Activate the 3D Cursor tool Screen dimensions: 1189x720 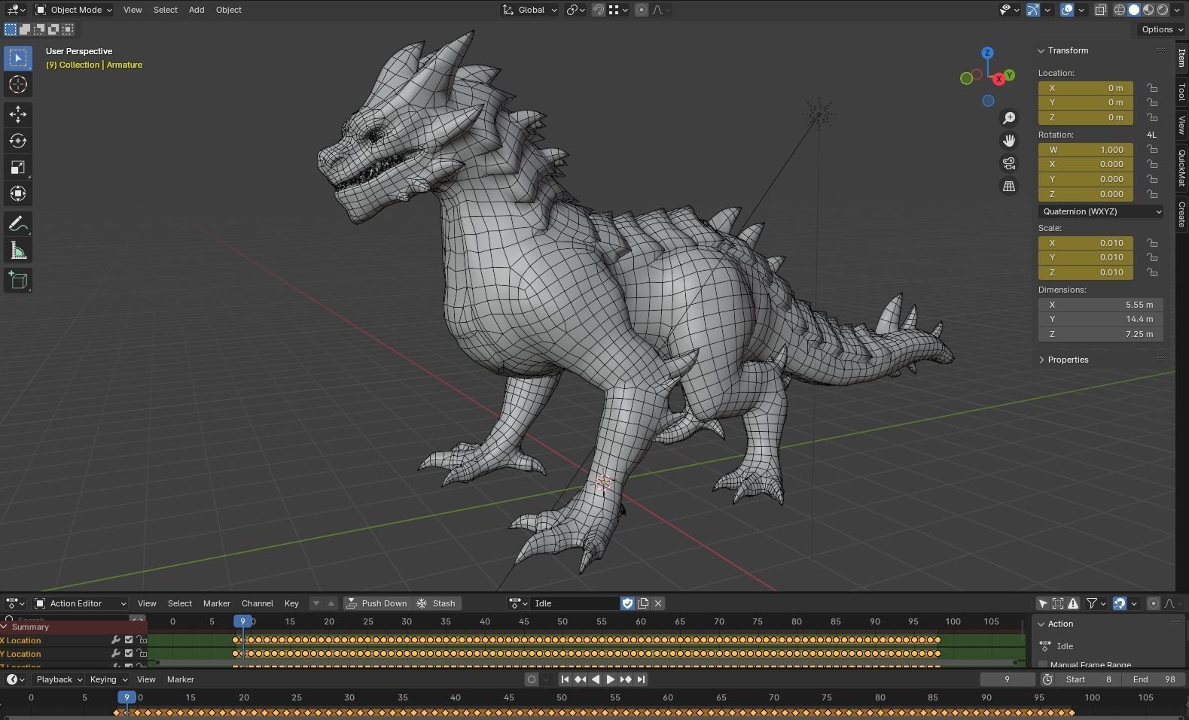(18, 85)
